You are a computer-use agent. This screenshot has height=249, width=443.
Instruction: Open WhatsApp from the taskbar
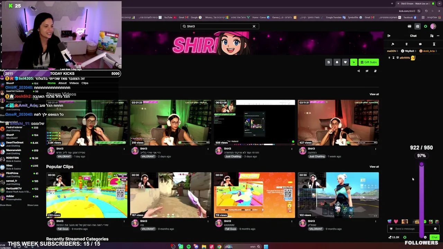point(181,247)
